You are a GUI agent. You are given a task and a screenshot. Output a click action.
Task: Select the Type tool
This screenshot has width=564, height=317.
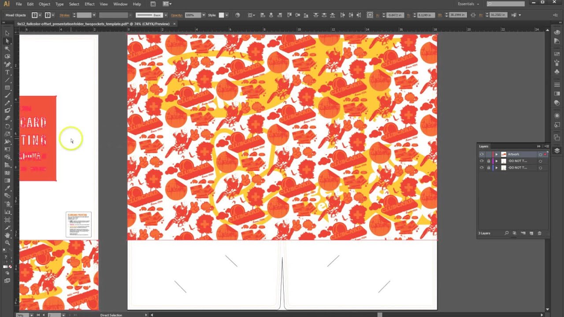tap(7, 72)
